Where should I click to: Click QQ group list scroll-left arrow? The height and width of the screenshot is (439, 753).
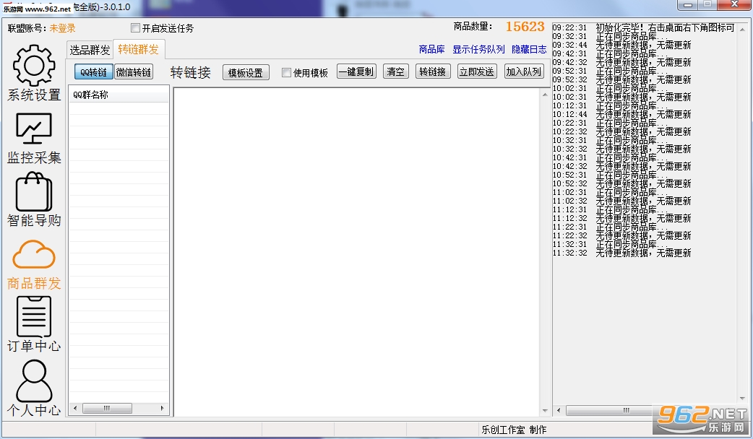[75, 408]
